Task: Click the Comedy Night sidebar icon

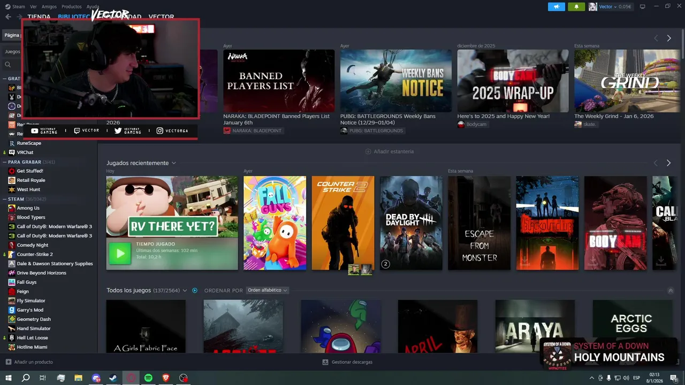Action: tap(12, 245)
